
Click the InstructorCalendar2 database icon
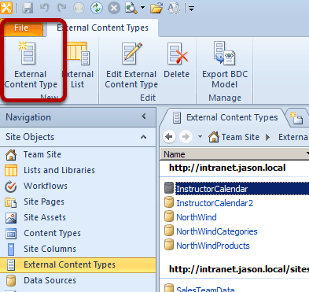click(169, 202)
